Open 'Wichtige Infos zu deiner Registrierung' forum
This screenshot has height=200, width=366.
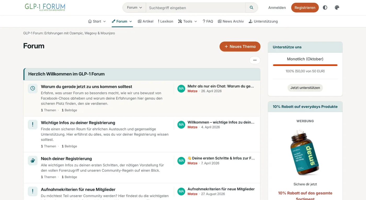point(78,123)
